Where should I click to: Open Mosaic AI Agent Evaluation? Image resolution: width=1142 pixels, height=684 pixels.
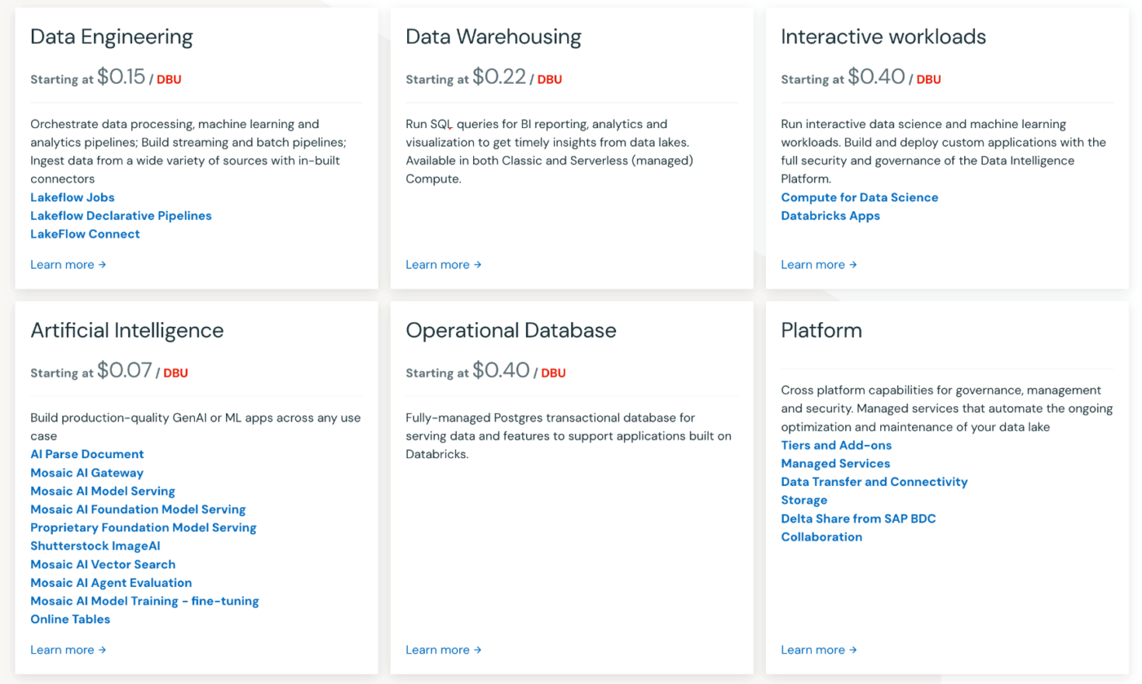click(x=111, y=582)
